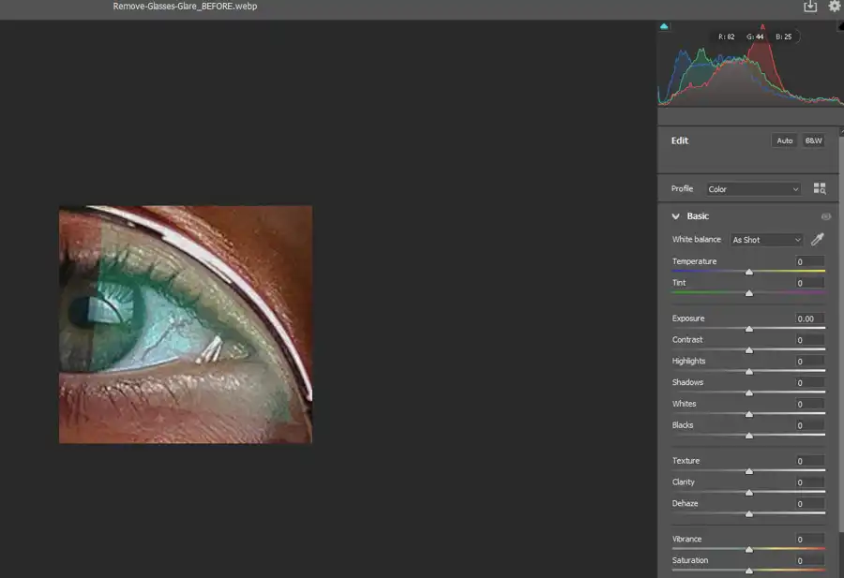This screenshot has height=578, width=844.
Task: Click the RGB histogram graph
Action: click(750, 65)
